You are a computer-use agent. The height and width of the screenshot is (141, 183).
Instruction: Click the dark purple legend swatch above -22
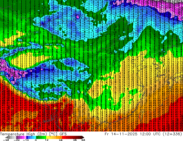pyautogui.click(x=17, y=137)
